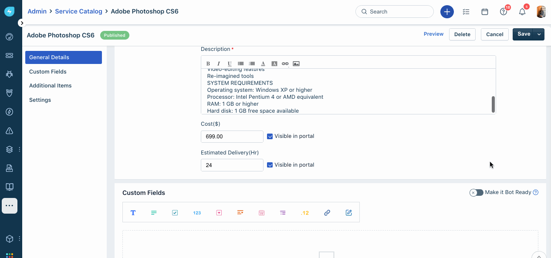Add a single-line text custom field
Image resolution: width=551 pixels, height=258 pixels.
click(133, 213)
